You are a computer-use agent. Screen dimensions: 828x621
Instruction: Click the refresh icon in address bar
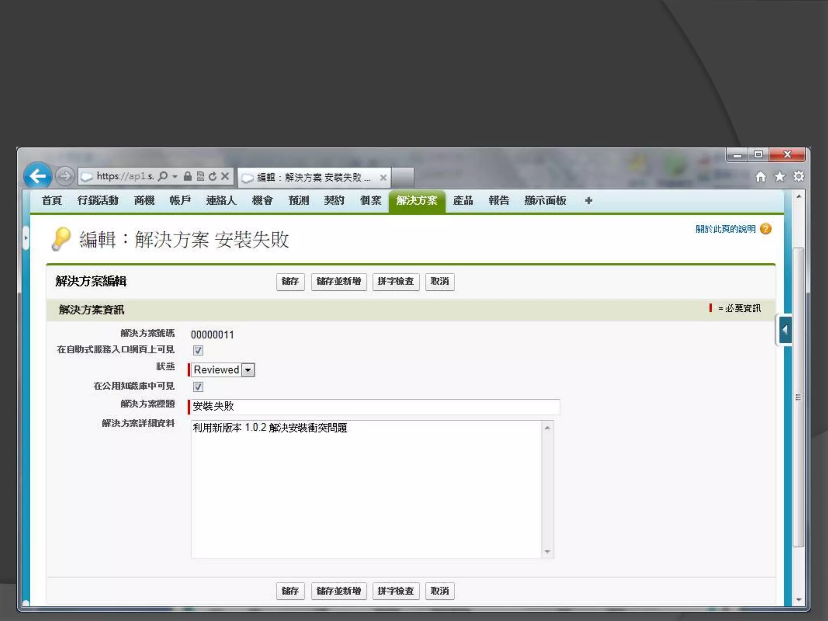(213, 176)
